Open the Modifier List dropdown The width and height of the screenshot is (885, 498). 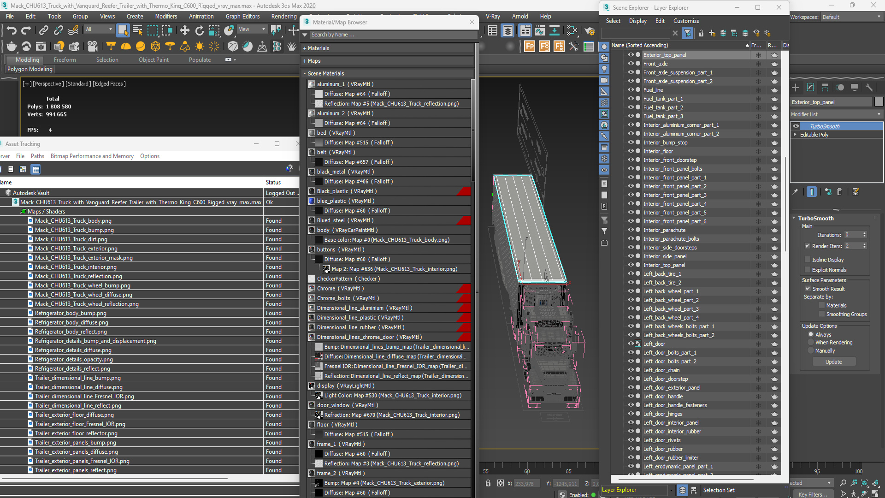[x=836, y=114]
